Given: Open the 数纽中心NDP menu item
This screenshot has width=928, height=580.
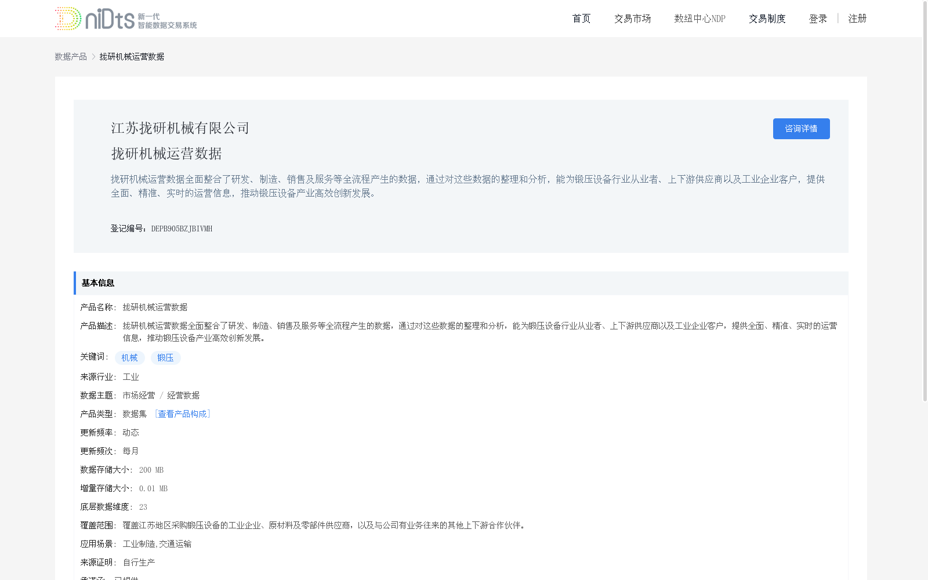Looking at the screenshot, I should 699,19.
